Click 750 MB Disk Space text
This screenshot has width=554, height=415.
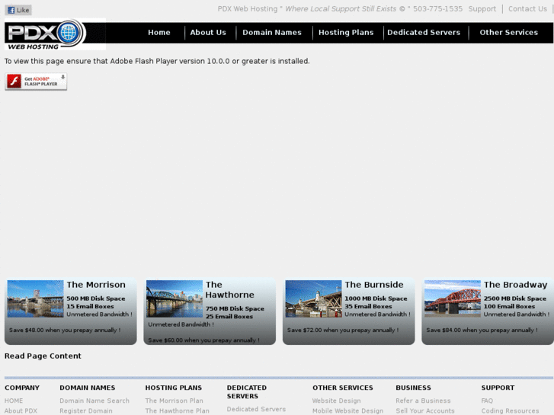pyautogui.click(x=235, y=308)
